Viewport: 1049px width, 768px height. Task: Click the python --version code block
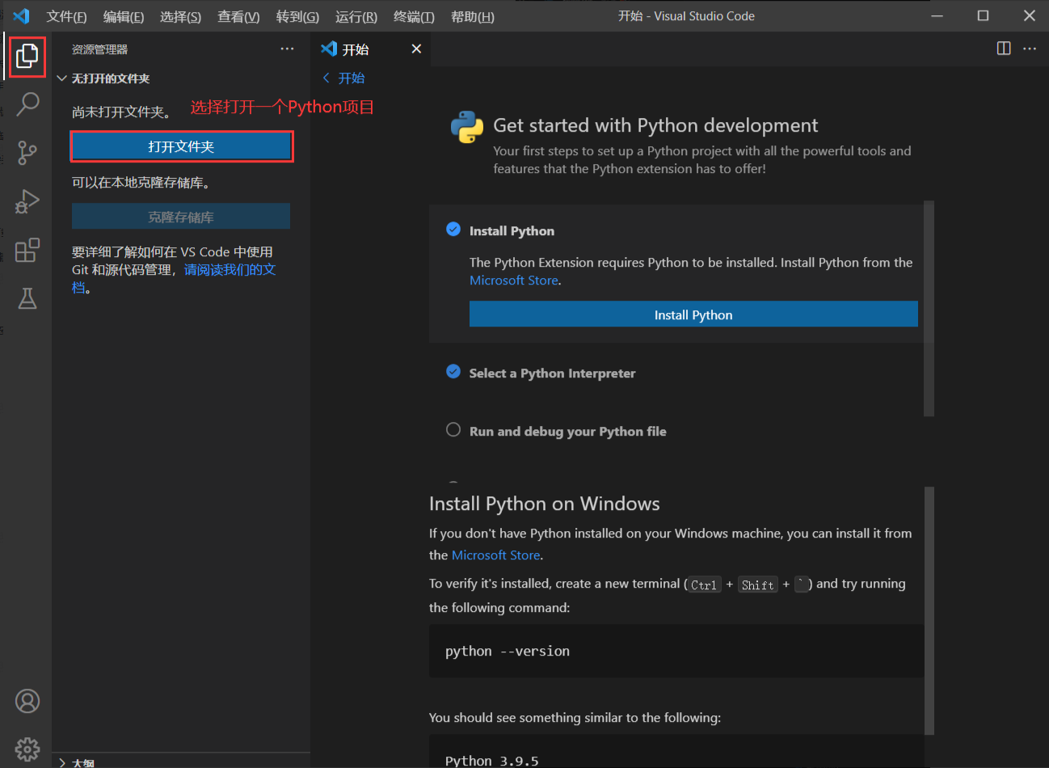[x=676, y=651]
